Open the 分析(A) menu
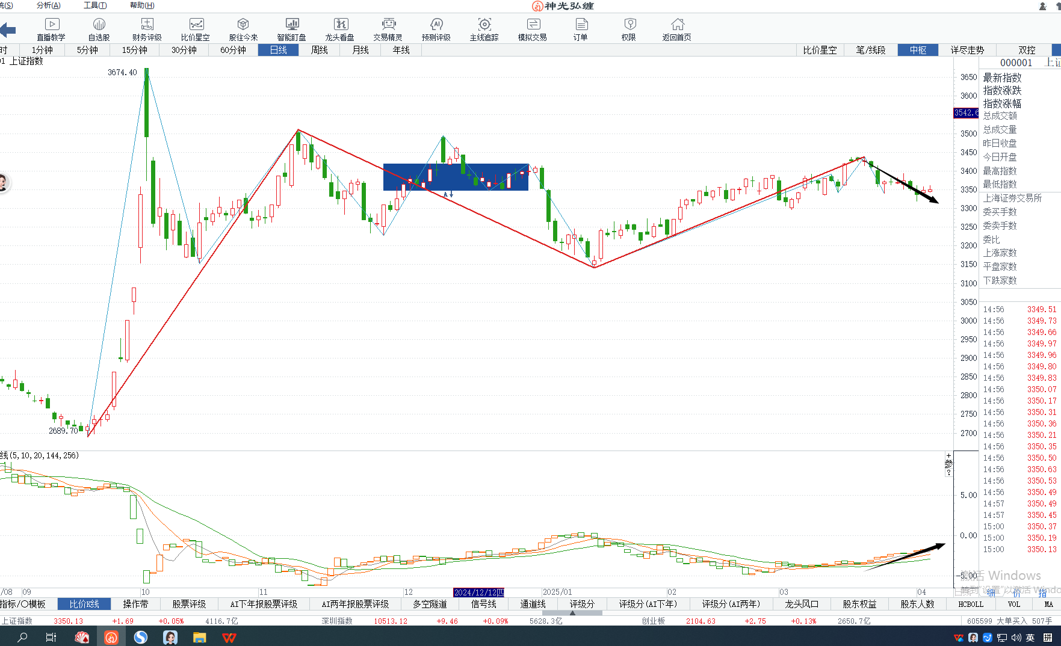 click(x=48, y=5)
